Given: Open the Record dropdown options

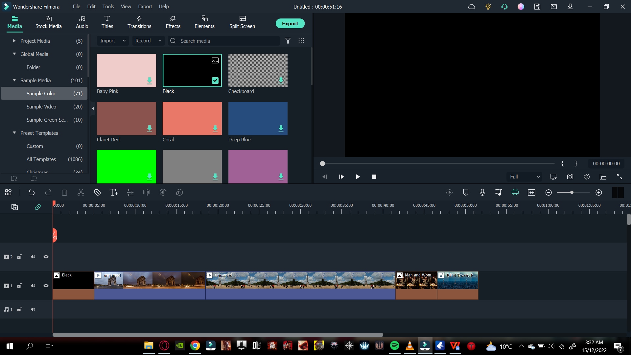Looking at the screenshot, I should click(x=148, y=41).
